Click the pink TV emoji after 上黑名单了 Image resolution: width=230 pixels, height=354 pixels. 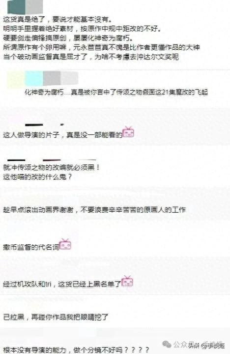pyautogui.click(x=127, y=281)
